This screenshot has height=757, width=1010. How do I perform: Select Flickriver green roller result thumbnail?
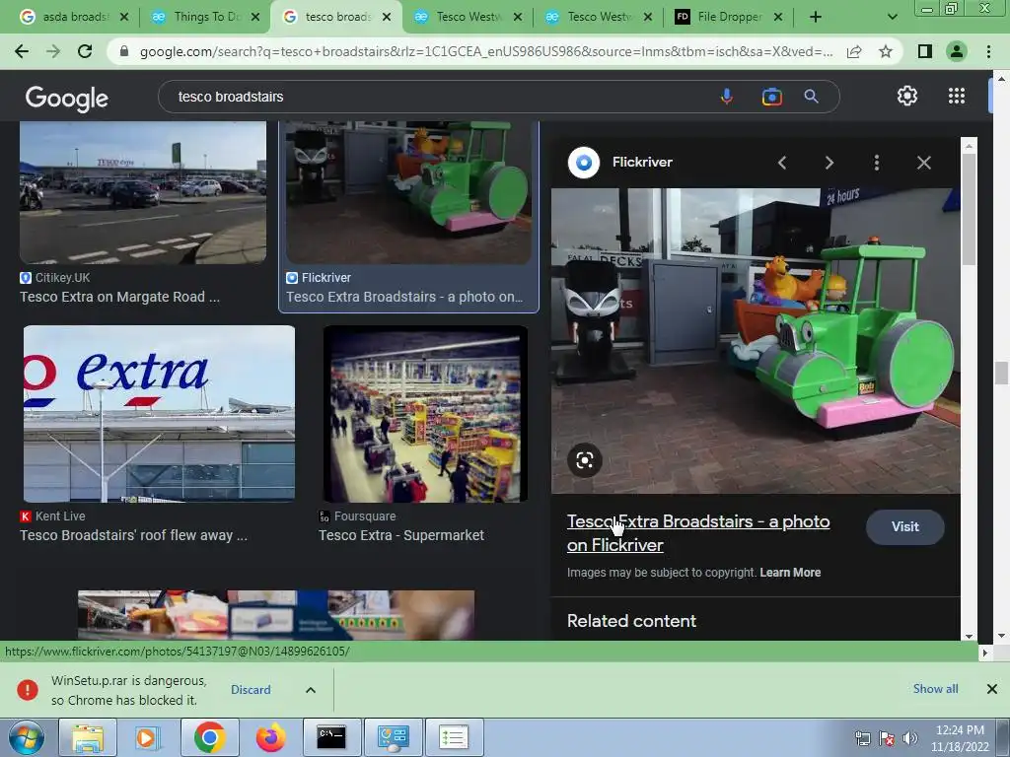point(408,192)
